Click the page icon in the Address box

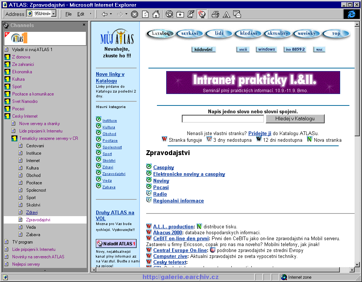(30, 14)
